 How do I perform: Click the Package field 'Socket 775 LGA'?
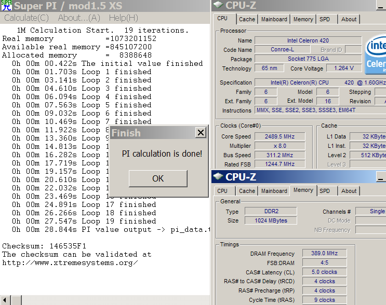(308, 59)
